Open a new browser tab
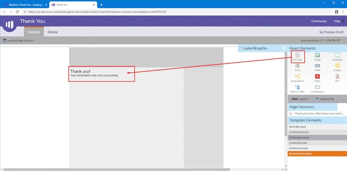 (101, 5)
